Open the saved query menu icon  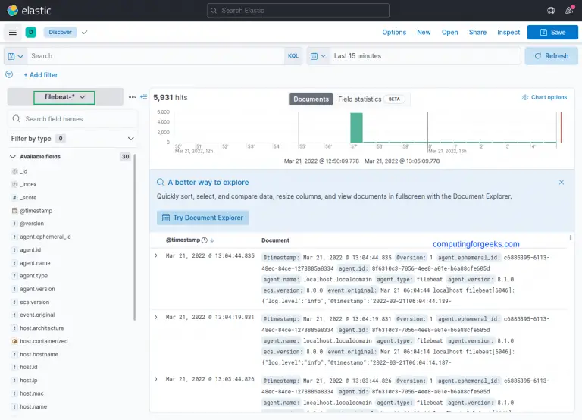pos(15,56)
